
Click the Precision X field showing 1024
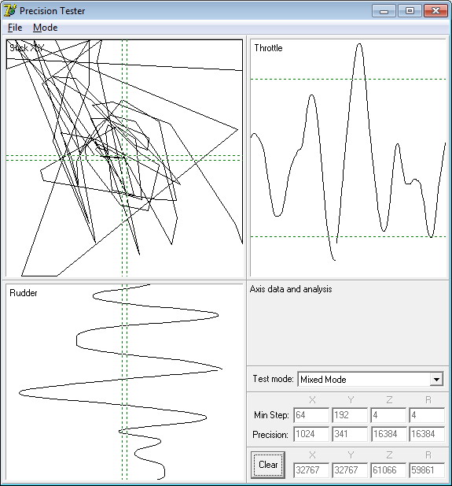(311, 434)
